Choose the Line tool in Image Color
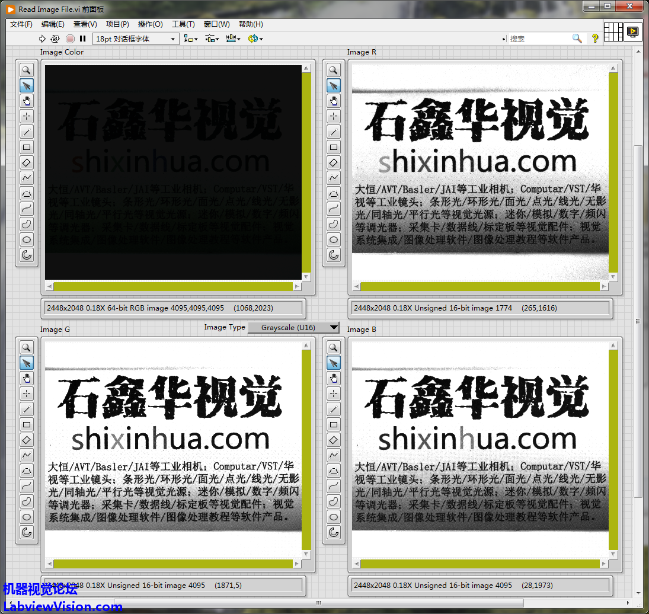The height and width of the screenshot is (614, 649). pyautogui.click(x=27, y=132)
